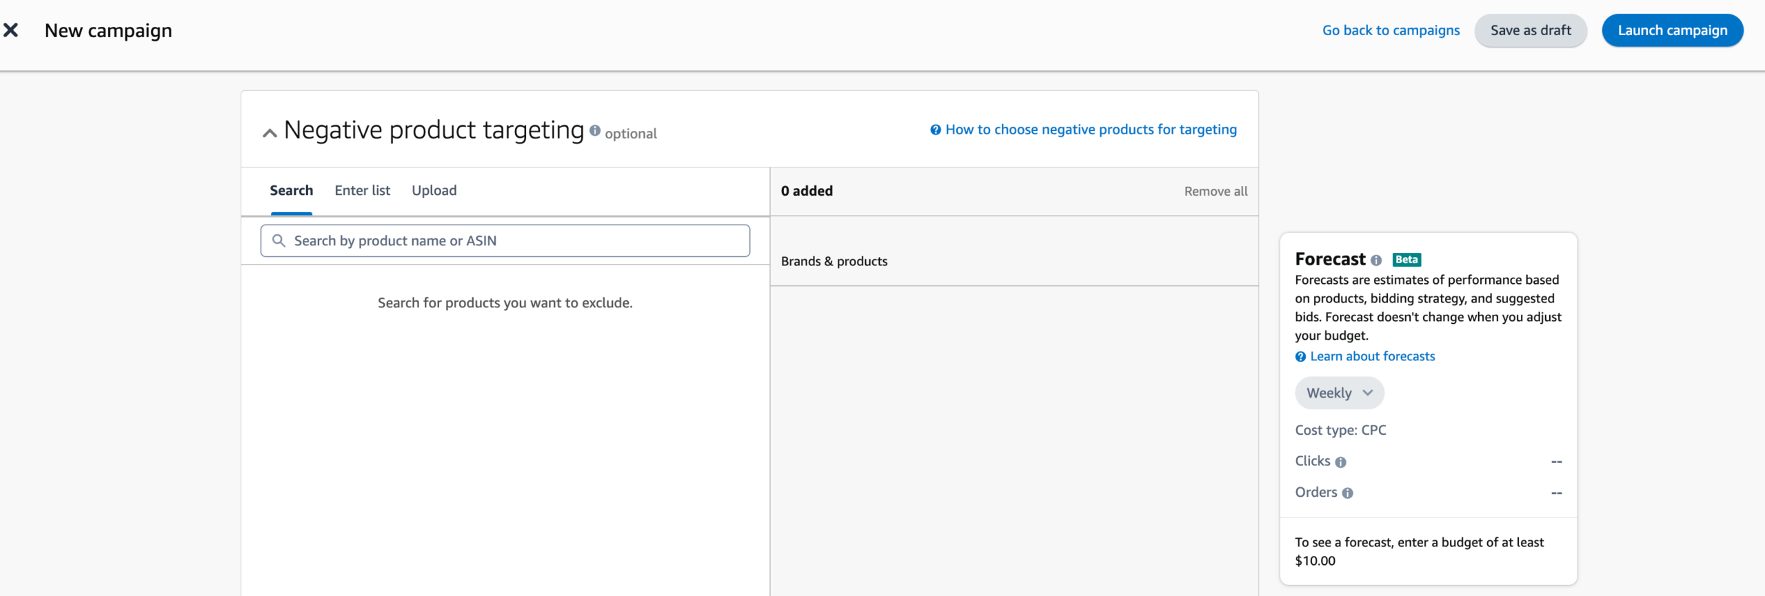This screenshot has width=1765, height=596.
Task: Click the help icon before How to choose negative products
Action: [x=936, y=130]
